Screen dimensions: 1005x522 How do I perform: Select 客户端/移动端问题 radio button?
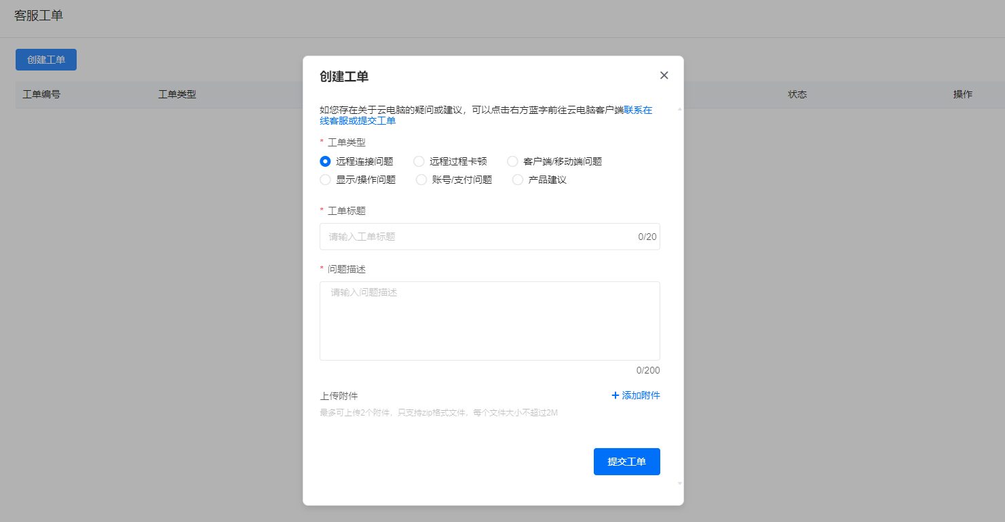(x=512, y=161)
